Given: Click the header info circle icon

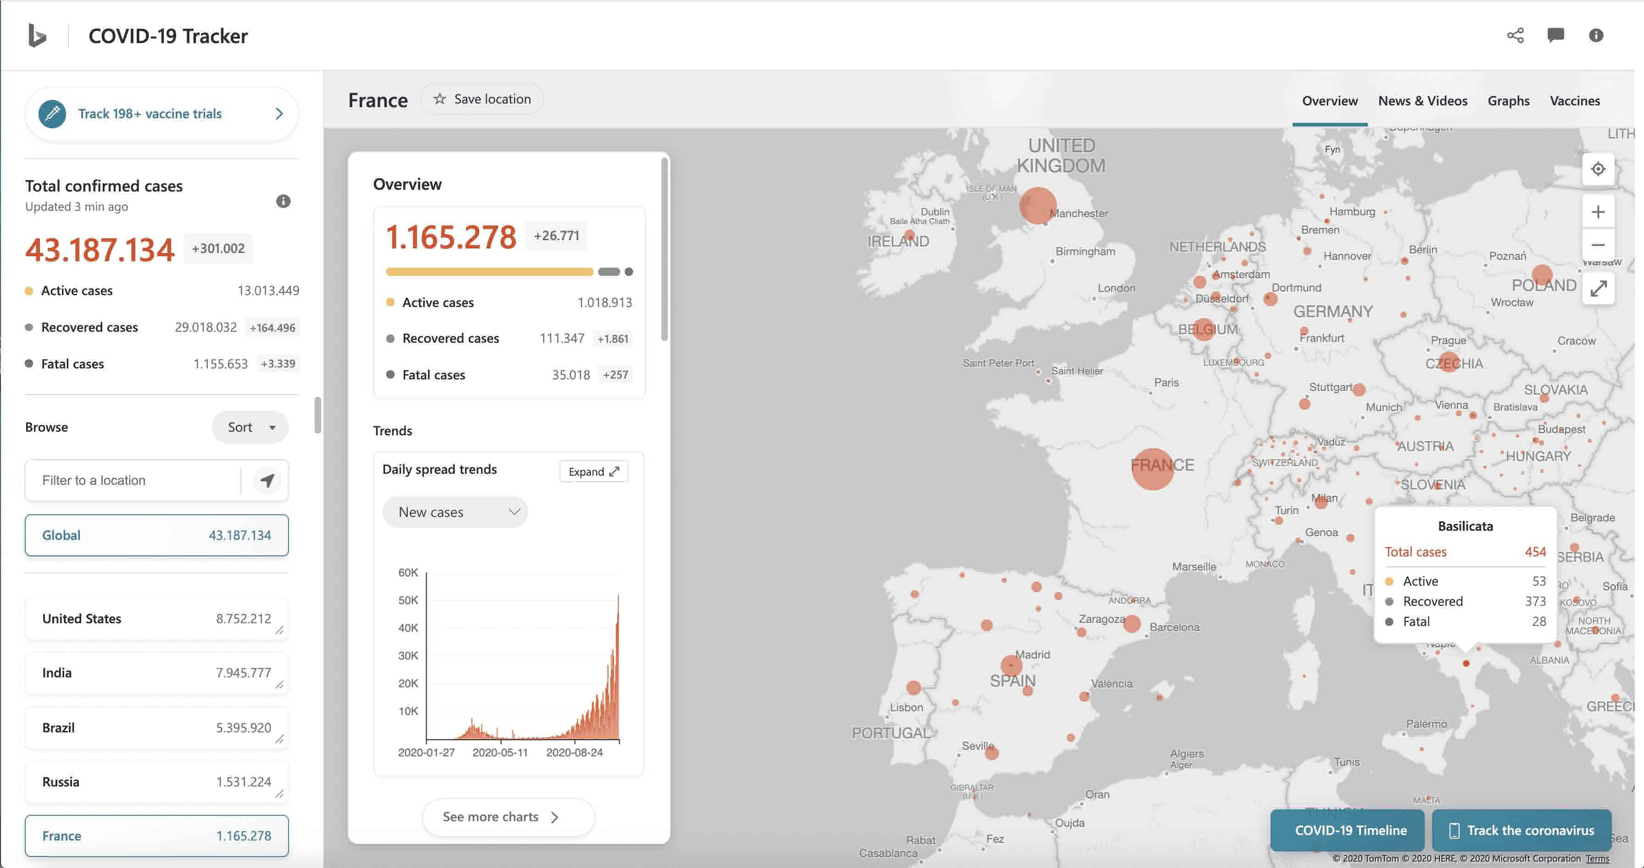Looking at the screenshot, I should [1596, 35].
